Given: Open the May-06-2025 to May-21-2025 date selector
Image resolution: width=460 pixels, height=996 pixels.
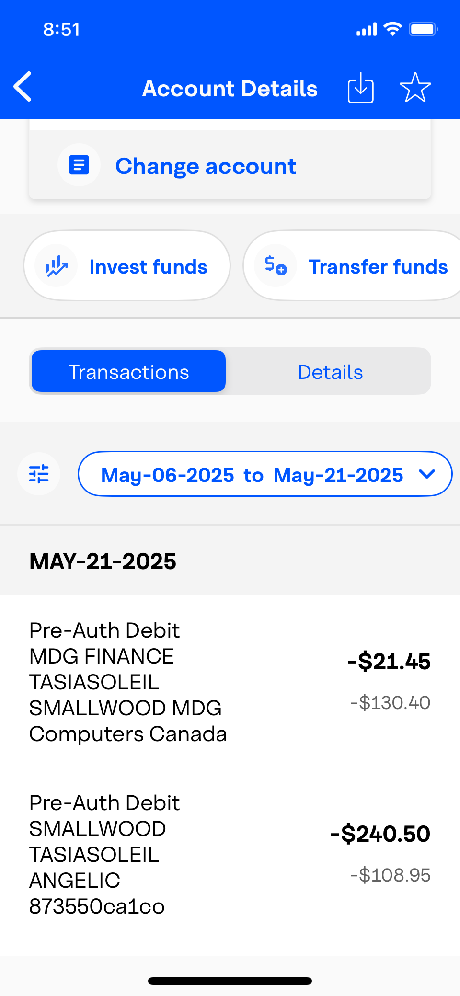Looking at the screenshot, I should click(252, 475).
